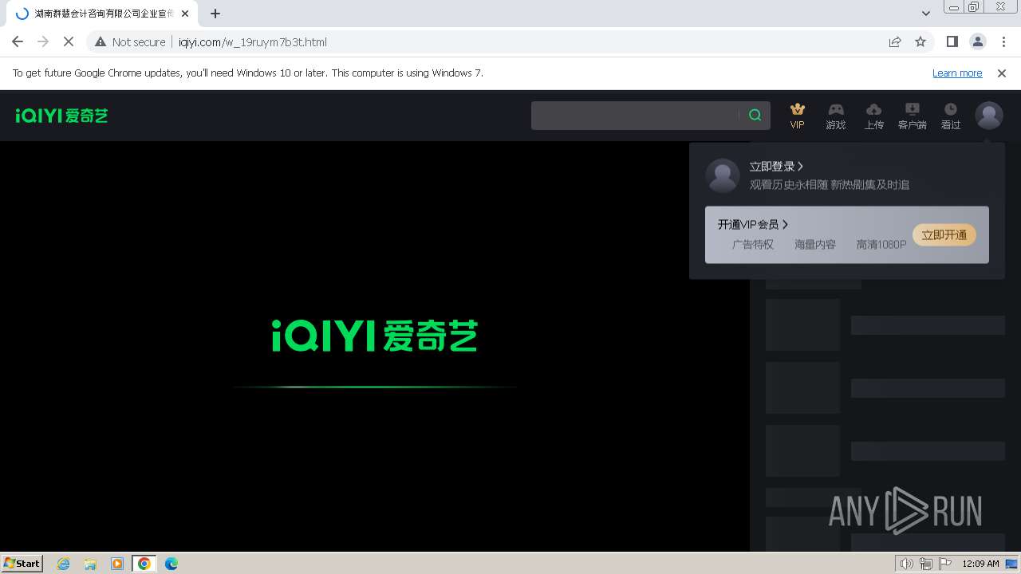The image size is (1021, 574).
Task: Share this page icon in address bar
Action: (895, 42)
